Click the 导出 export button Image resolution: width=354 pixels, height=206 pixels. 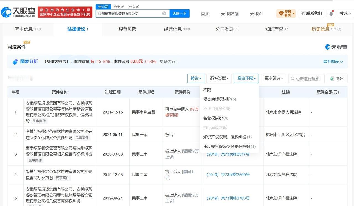(337, 79)
